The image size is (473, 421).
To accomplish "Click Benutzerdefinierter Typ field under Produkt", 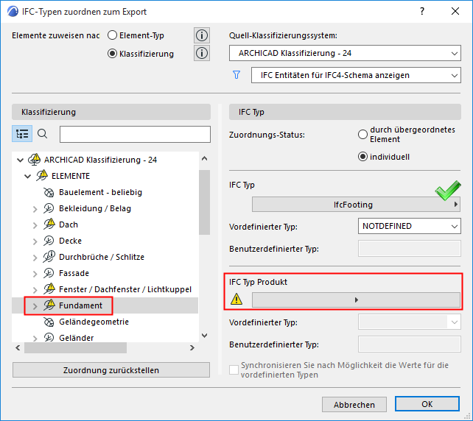I will pyautogui.click(x=410, y=344).
